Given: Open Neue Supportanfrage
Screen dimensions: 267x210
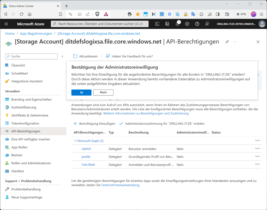Looking at the screenshot, I should [x=27, y=197].
